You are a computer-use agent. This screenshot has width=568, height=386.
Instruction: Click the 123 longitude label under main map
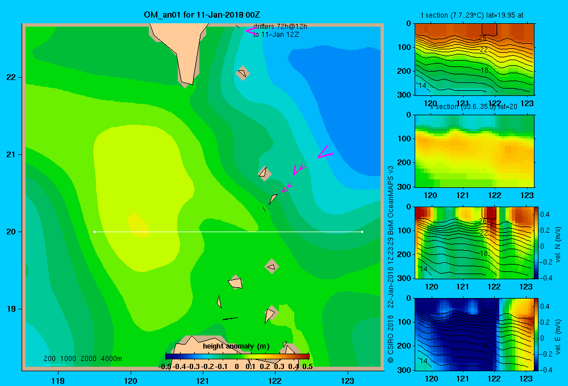(x=348, y=380)
